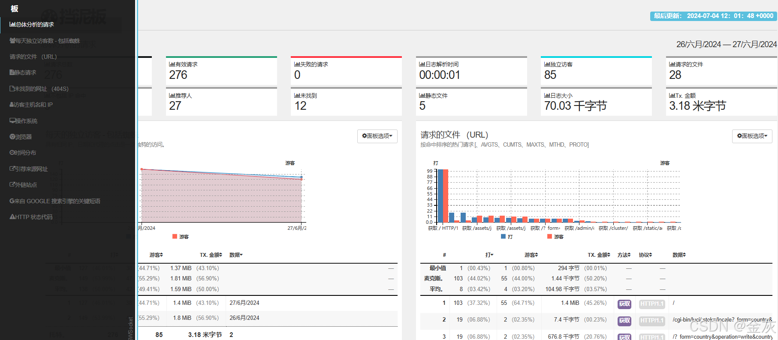The height and width of the screenshot is (340, 778).
Task: Sort requested files table by 游客 column
Action: [531, 255]
